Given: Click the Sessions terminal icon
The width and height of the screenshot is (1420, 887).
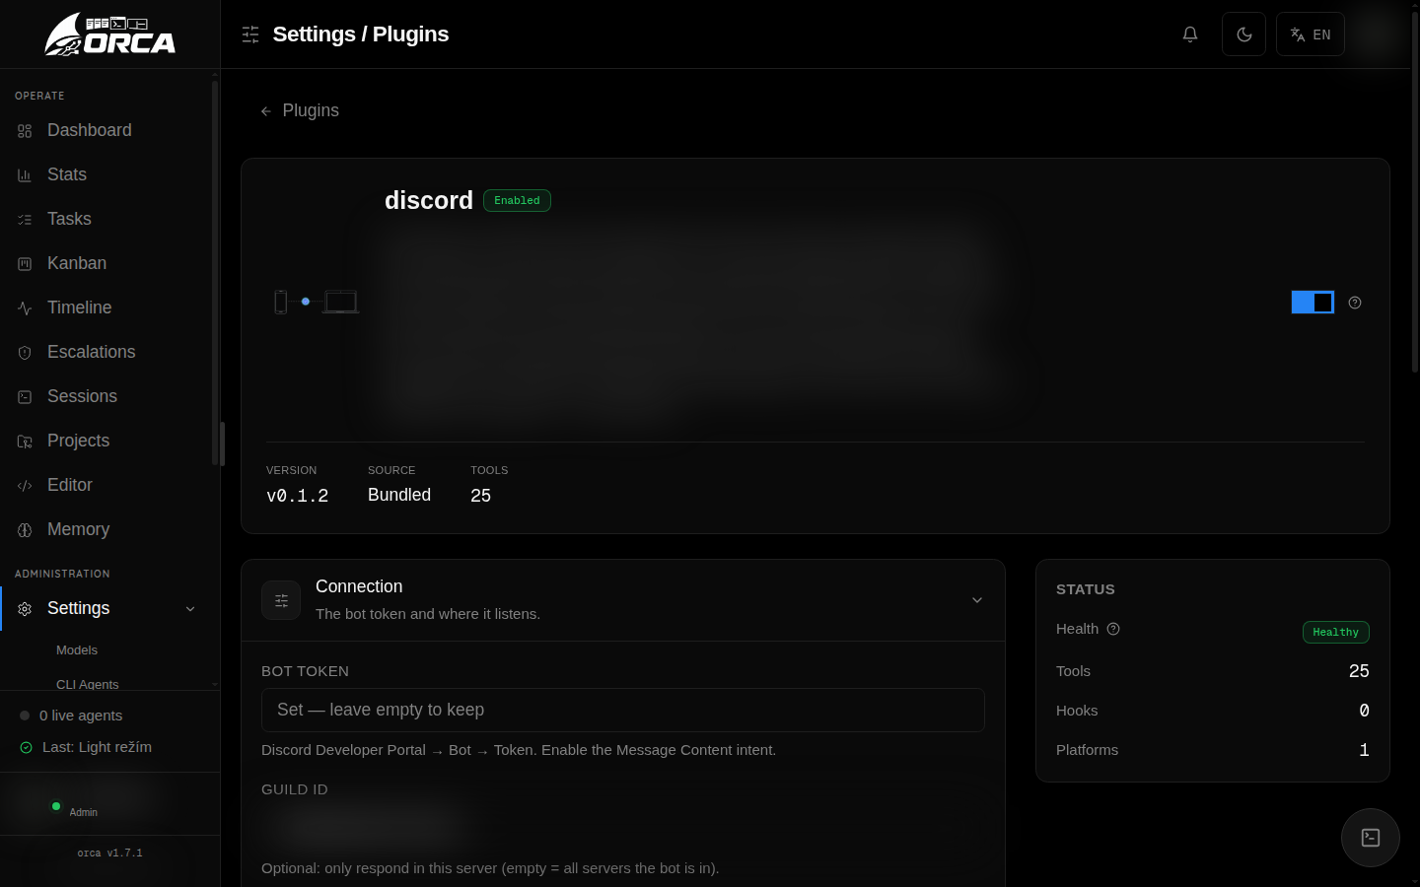Looking at the screenshot, I should (x=25, y=397).
